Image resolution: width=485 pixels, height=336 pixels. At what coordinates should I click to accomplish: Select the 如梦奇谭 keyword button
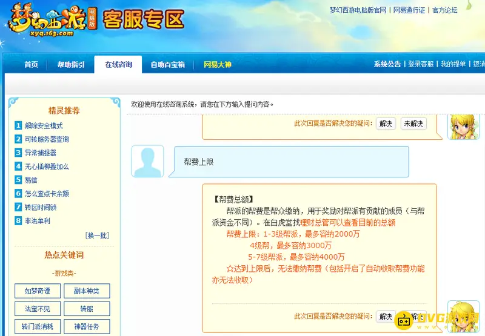[x=38, y=291]
